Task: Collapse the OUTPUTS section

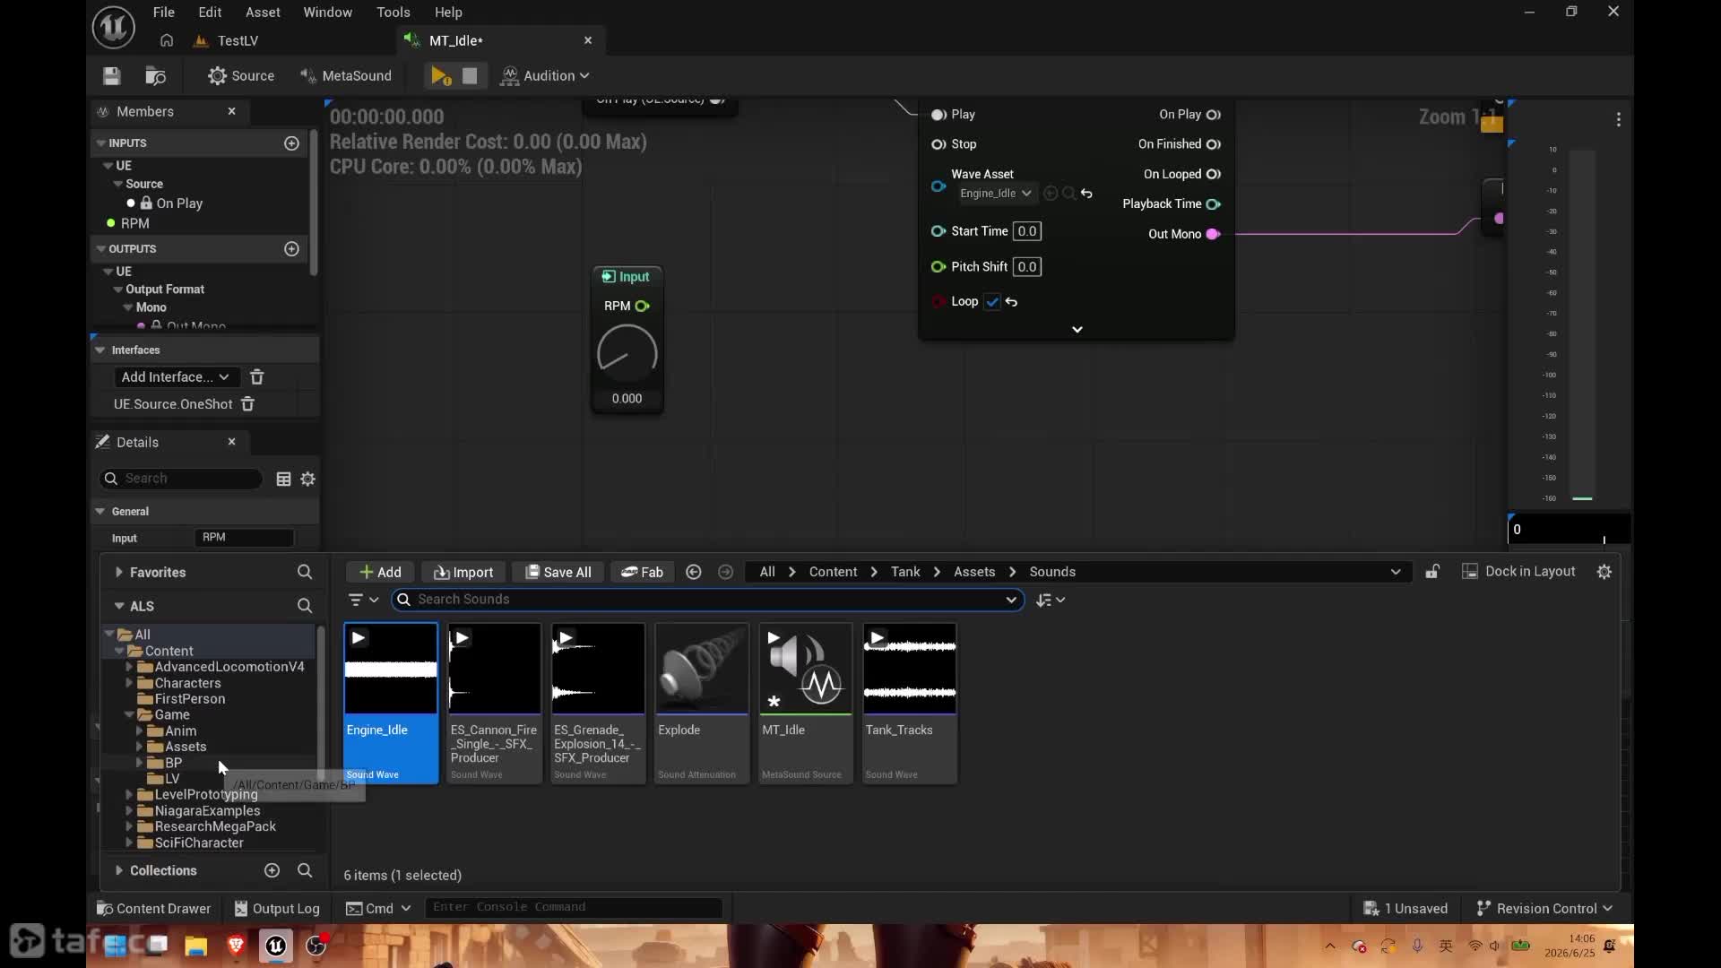Action: pos(100,249)
